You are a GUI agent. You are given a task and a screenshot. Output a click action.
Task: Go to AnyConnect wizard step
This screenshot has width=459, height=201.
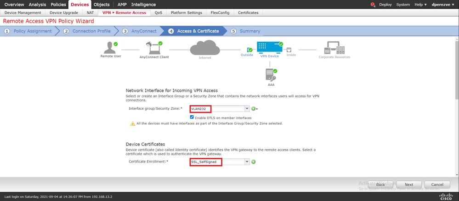pos(140,31)
